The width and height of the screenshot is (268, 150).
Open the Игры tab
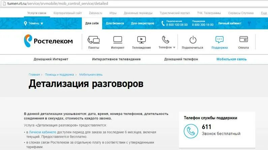coord(113,13)
